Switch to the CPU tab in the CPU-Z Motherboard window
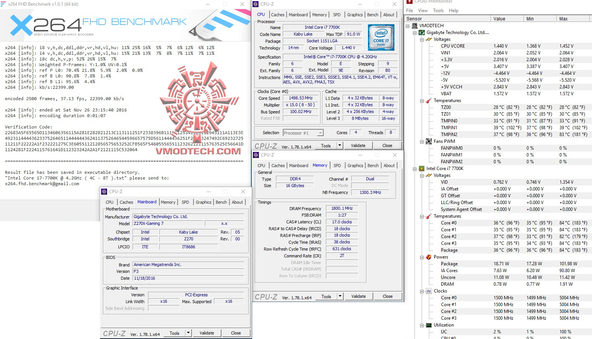Viewport: 592px width, 339px height. 109,202
